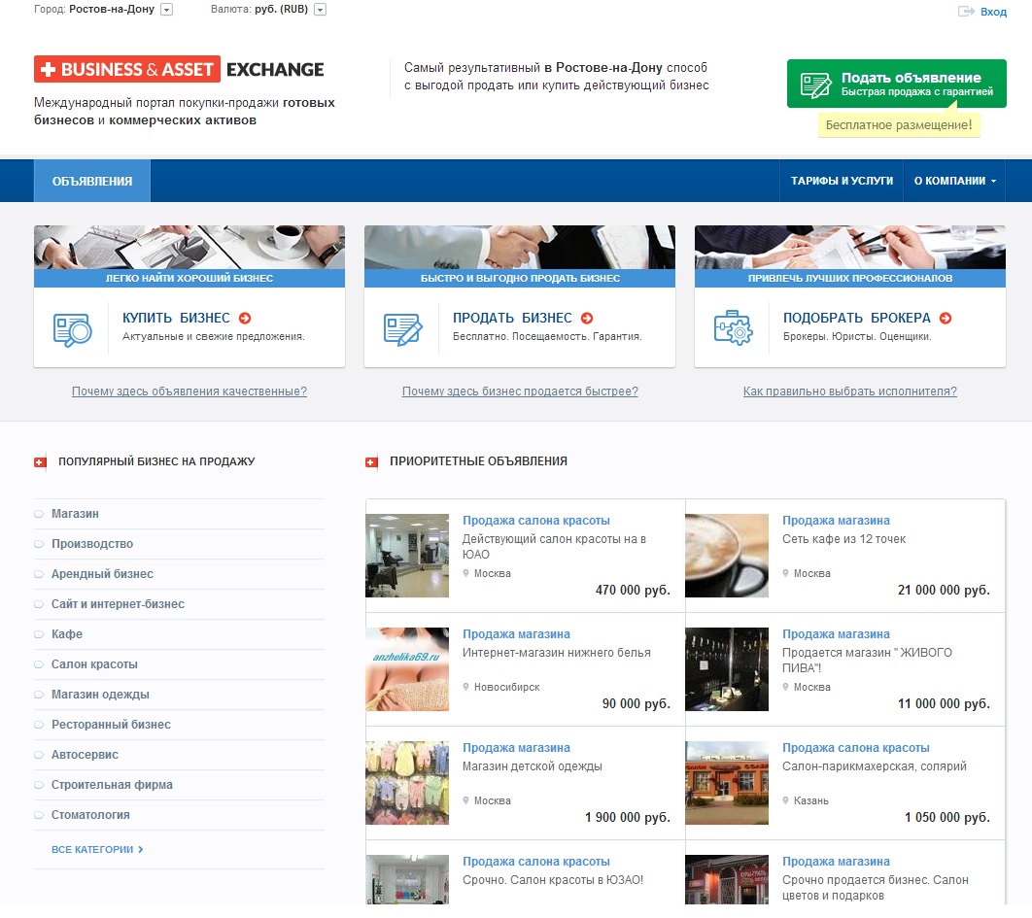Click the document-pen icon in Подать объявление button
Viewport: 1032px width, 918px height.
pos(814,85)
